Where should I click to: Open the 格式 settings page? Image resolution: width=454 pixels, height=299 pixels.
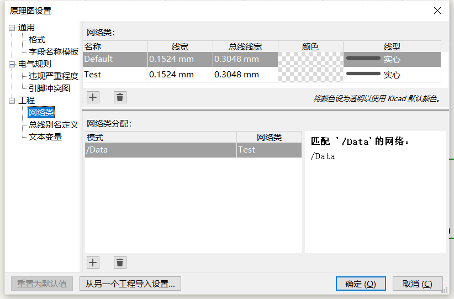click(x=37, y=40)
